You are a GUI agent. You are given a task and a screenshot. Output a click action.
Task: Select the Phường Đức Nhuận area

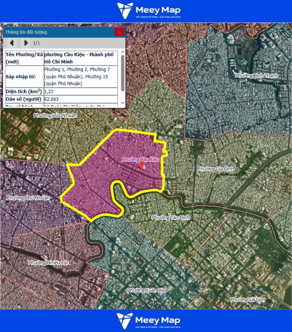point(55,115)
